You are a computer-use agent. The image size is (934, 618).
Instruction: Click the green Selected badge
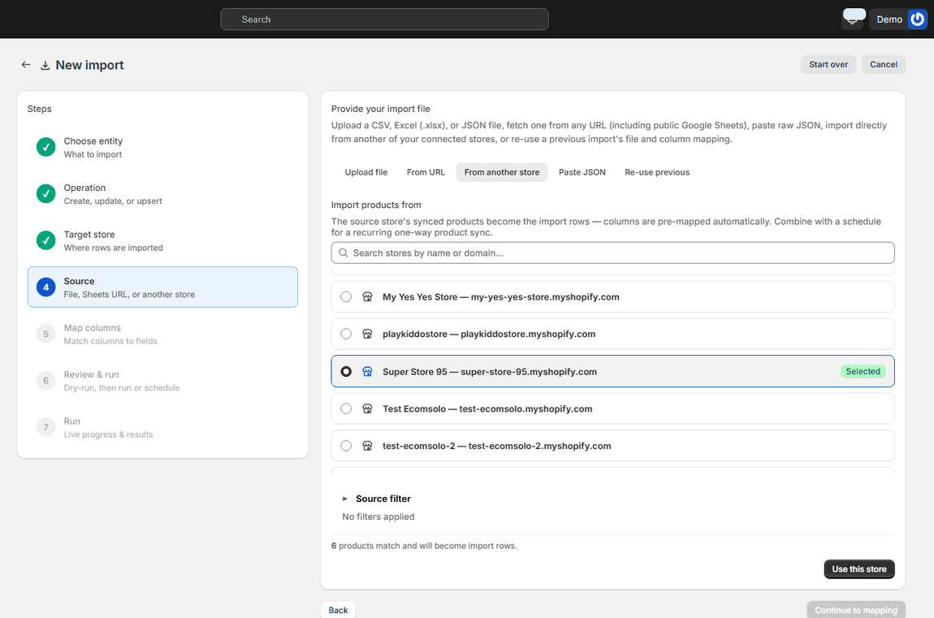863,371
